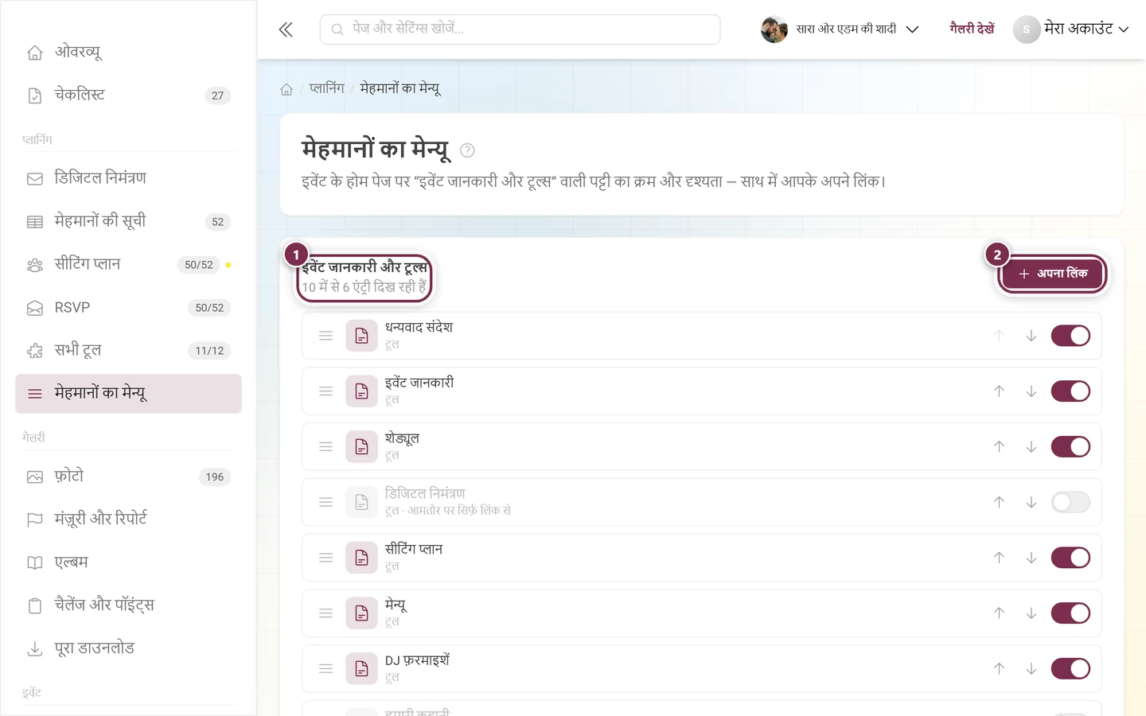The height and width of the screenshot is (716, 1146).
Task: Click अपना लिंक button
Action: coord(1052,274)
